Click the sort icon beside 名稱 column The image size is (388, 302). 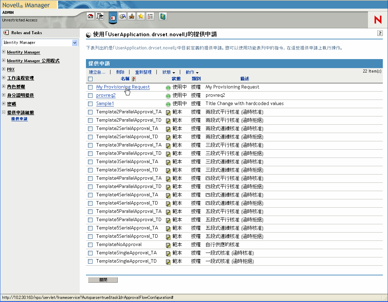click(134, 79)
